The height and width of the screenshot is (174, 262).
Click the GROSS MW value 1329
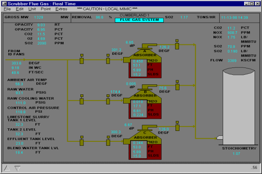pyautogui.click(x=38, y=17)
